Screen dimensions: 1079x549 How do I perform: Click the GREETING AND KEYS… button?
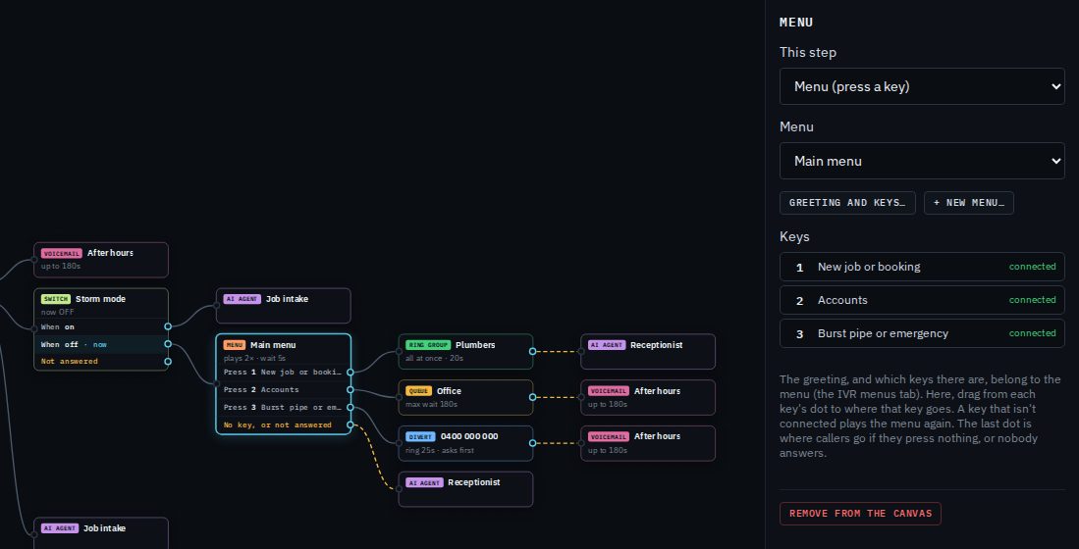pyautogui.click(x=847, y=203)
